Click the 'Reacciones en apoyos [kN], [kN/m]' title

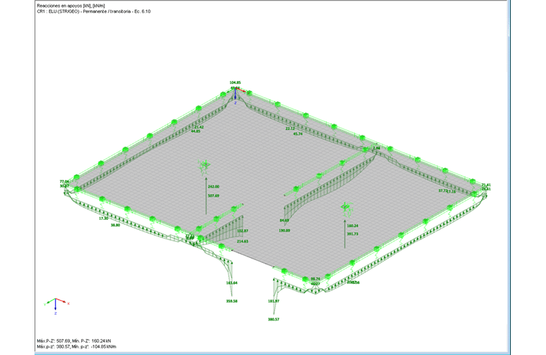[x=71, y=6]
